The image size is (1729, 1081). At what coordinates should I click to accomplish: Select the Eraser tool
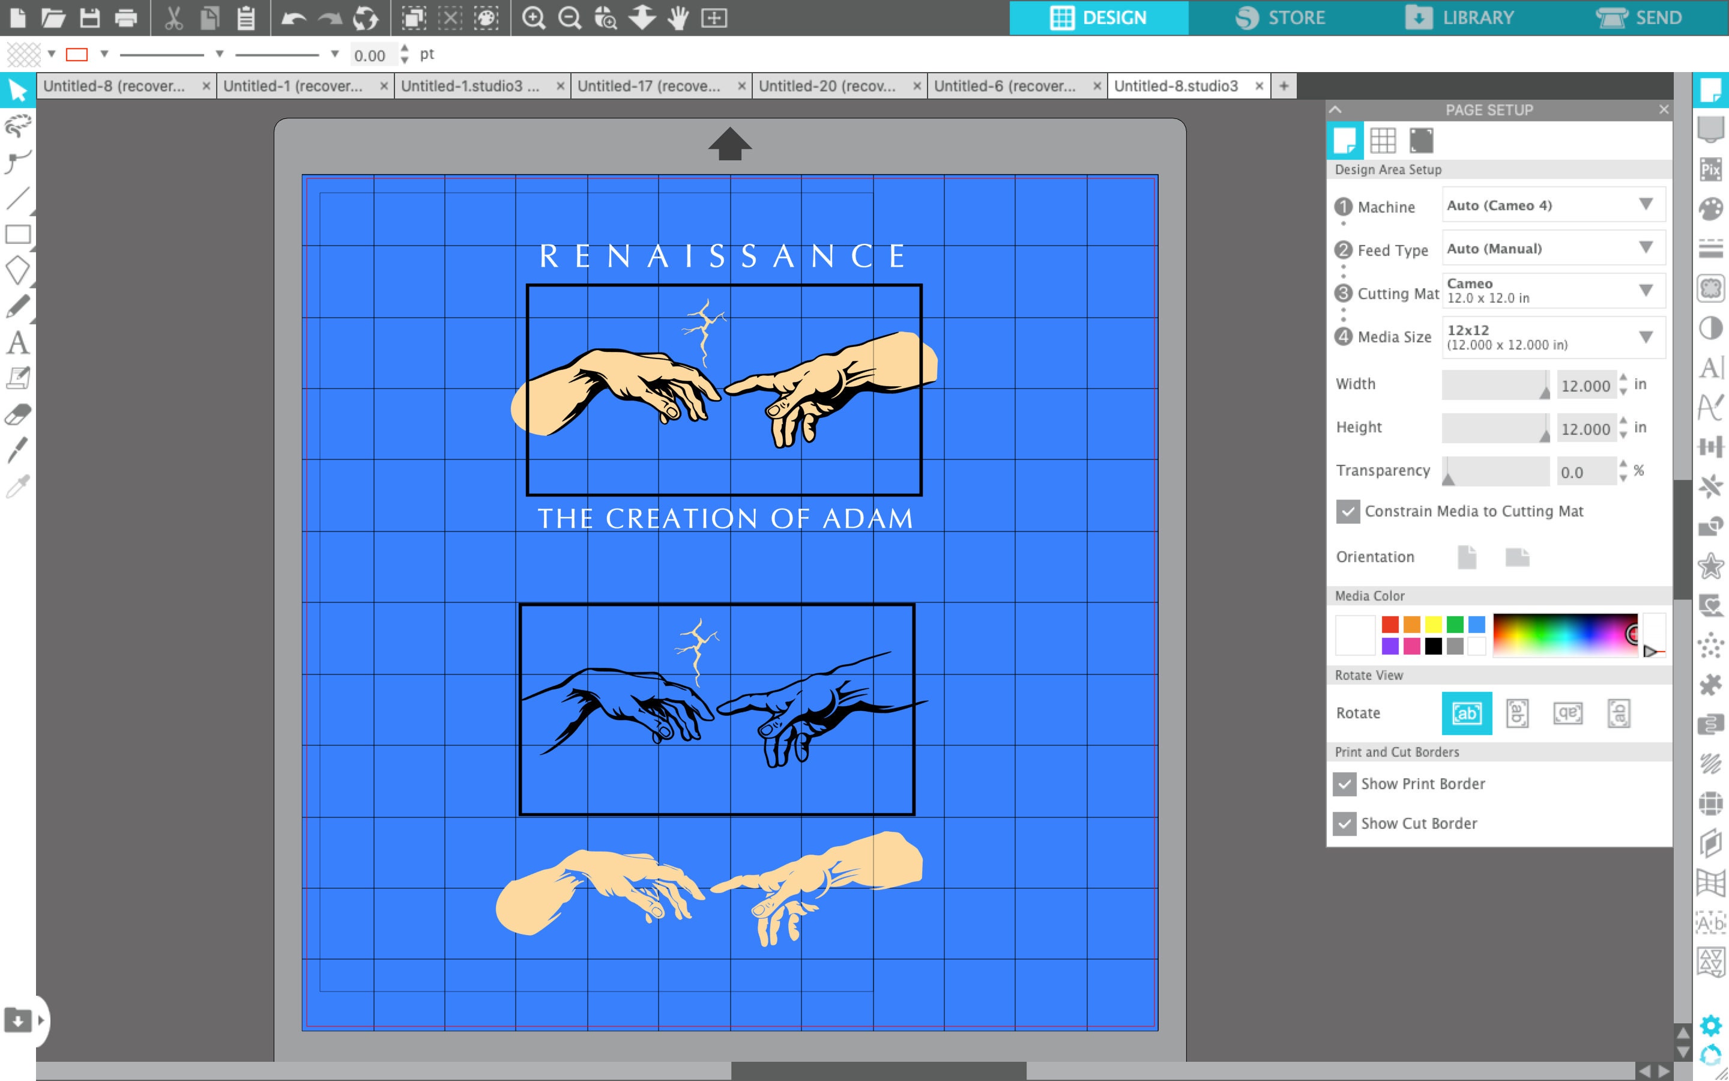(19, 413)
